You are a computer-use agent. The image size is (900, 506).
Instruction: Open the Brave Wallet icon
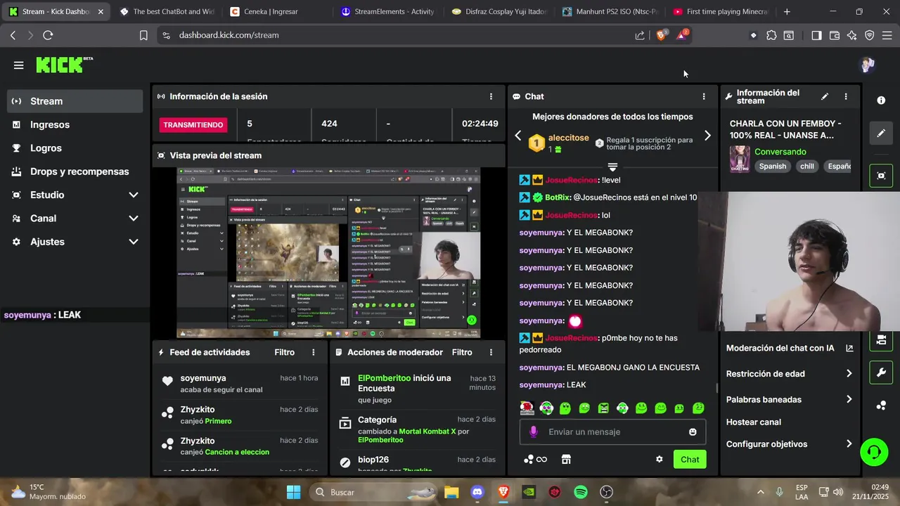coord(835,35)
